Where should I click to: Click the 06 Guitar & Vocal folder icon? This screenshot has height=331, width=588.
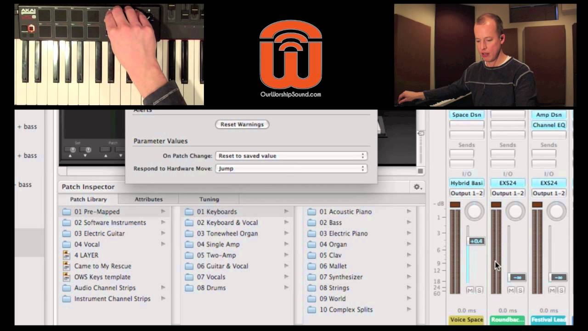point(189,266)
